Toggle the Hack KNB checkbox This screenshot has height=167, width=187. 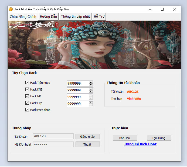coord(27,89)
